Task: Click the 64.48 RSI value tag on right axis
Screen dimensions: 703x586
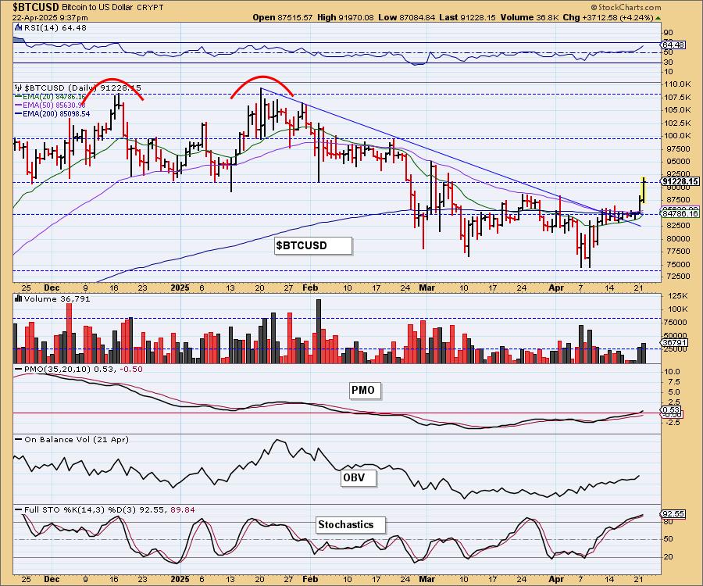Action: tap(673, 45)
